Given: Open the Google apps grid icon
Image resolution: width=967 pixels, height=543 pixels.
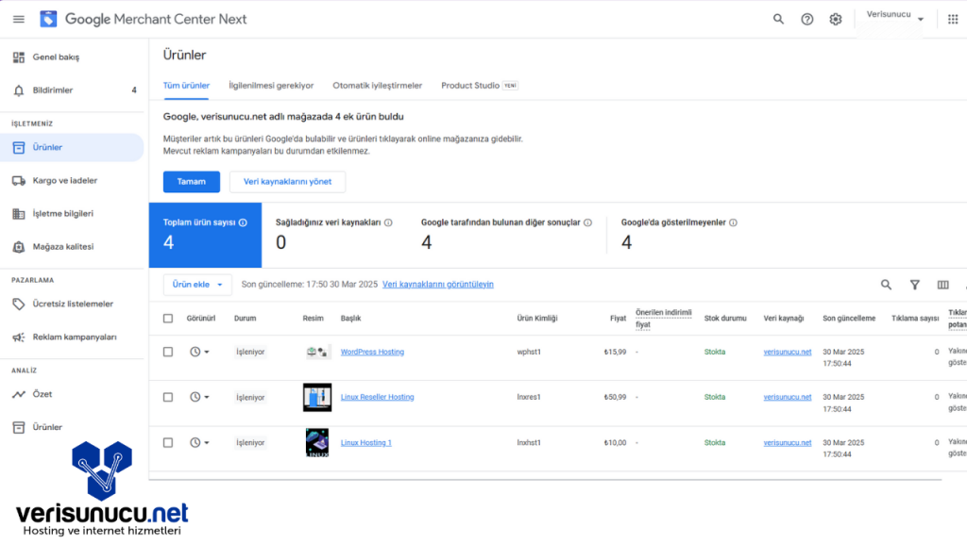Looking at the screenshot, I should pos(952,19).
